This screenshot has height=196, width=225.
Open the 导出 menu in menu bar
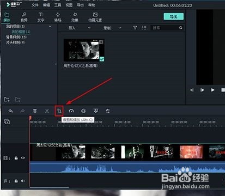tap(80, 5)
